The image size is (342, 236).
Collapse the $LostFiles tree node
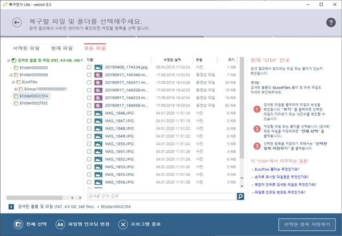tap(13, 82)
